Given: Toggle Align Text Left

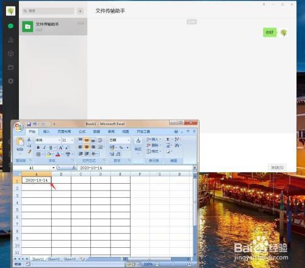Looking at the screenshot, I should 81,147.
